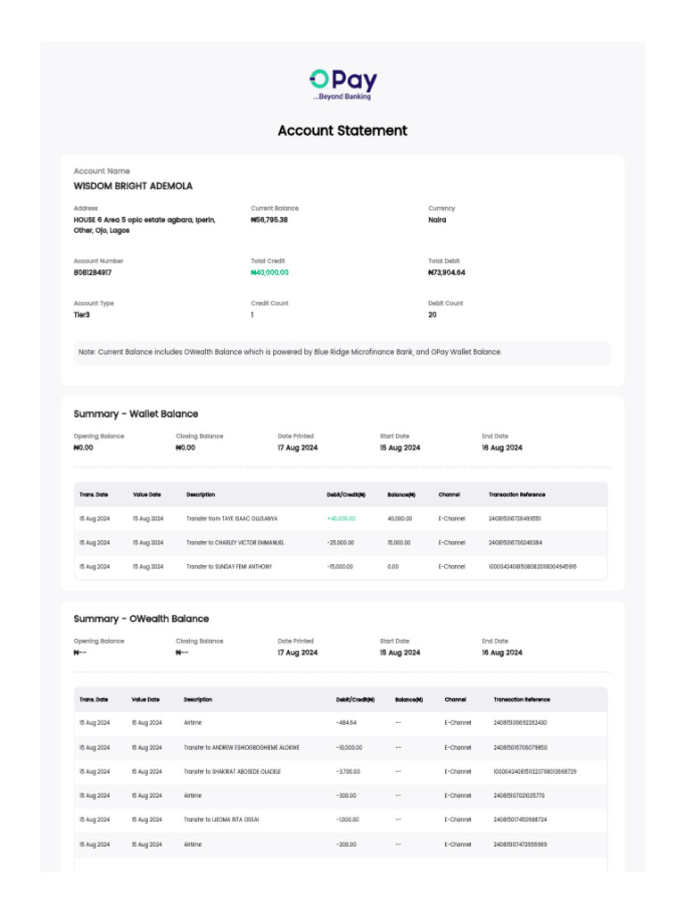This screenshot has width=685, height=914.
Task: Click the OPay logo at top
Action: click(x=343, y=85)
